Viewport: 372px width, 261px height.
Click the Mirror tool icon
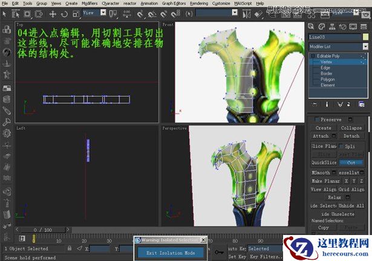coord(247,14)
